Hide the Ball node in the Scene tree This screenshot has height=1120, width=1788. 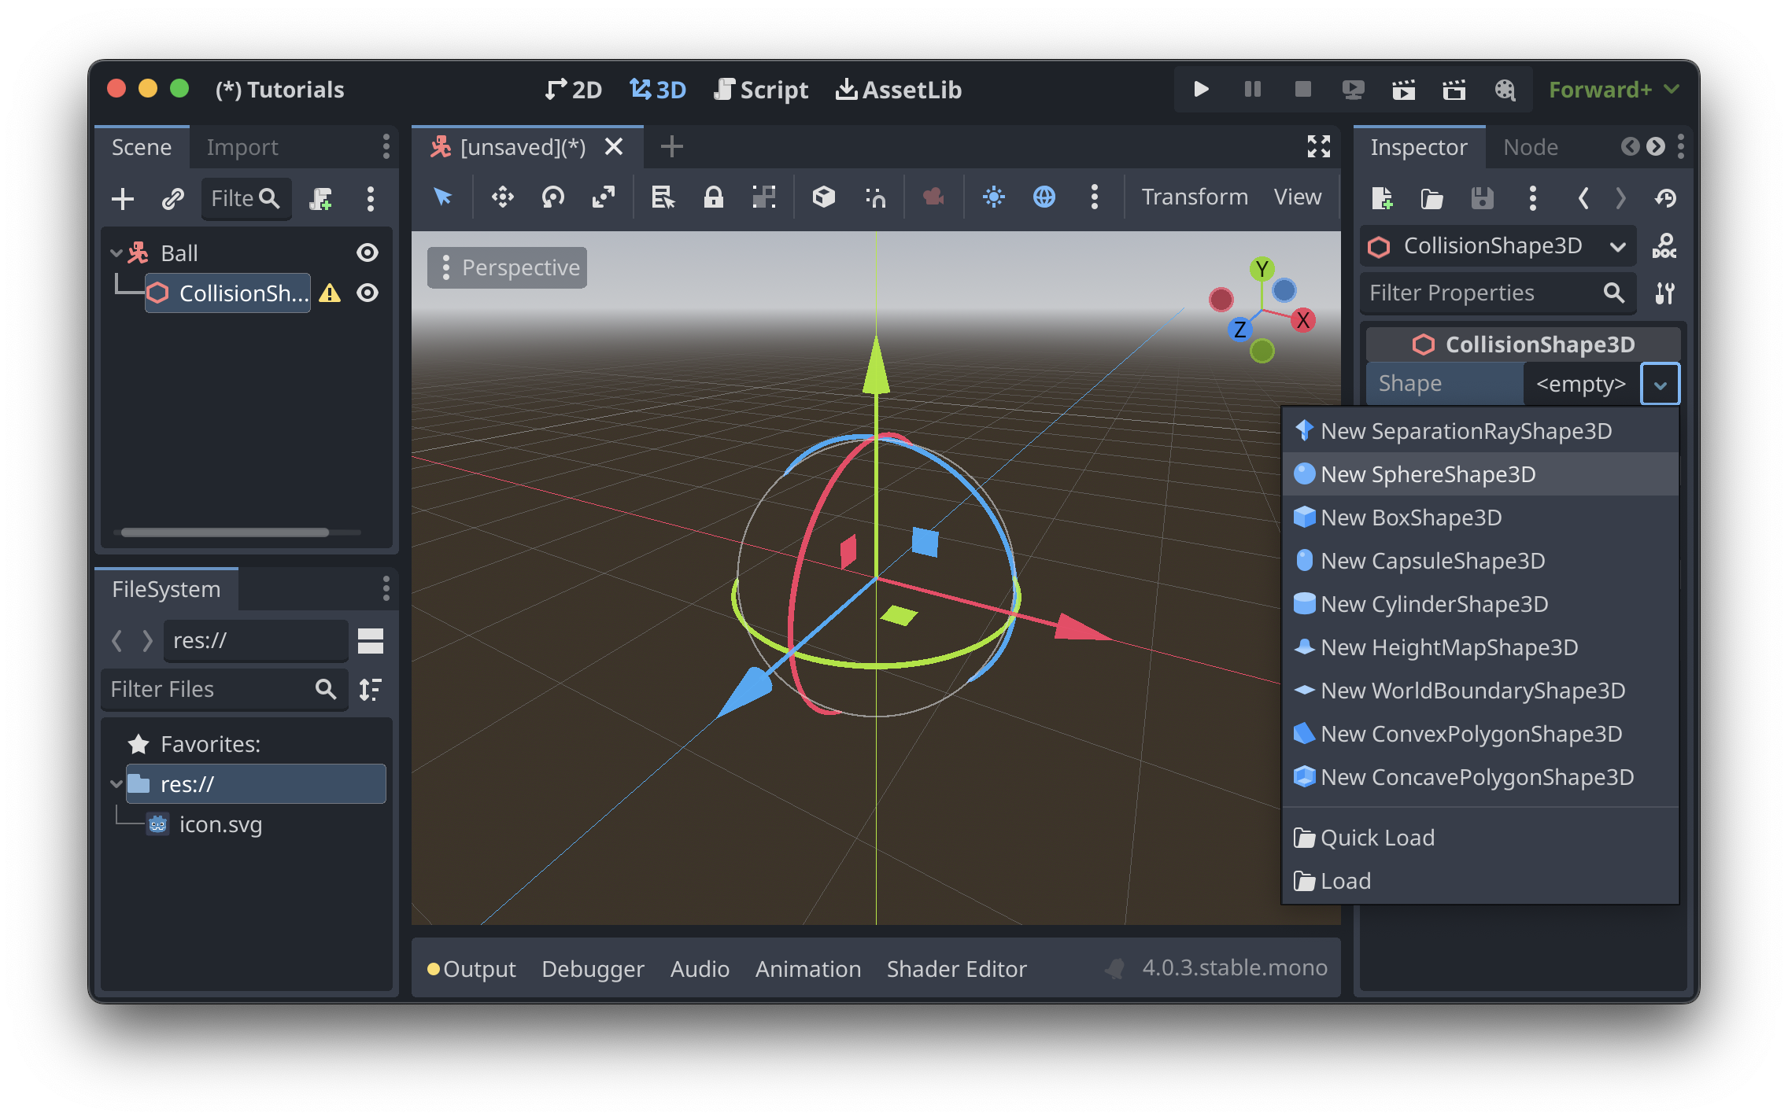click(368, 252)
